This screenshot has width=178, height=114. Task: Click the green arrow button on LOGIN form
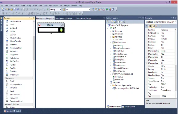tap(61, 30)
